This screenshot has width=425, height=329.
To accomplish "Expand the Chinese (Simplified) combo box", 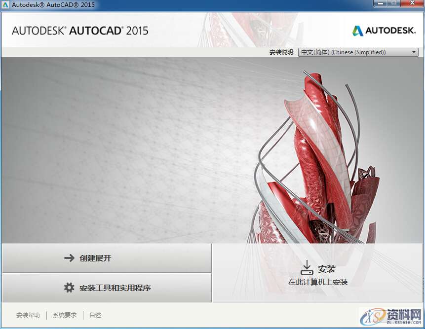I will coord(358,52).
